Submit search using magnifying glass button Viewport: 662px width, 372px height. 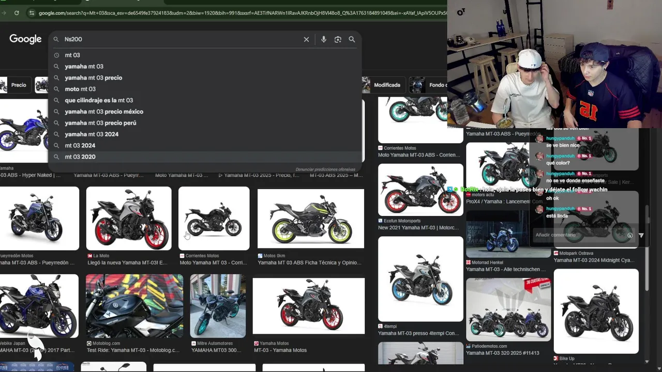352,39
